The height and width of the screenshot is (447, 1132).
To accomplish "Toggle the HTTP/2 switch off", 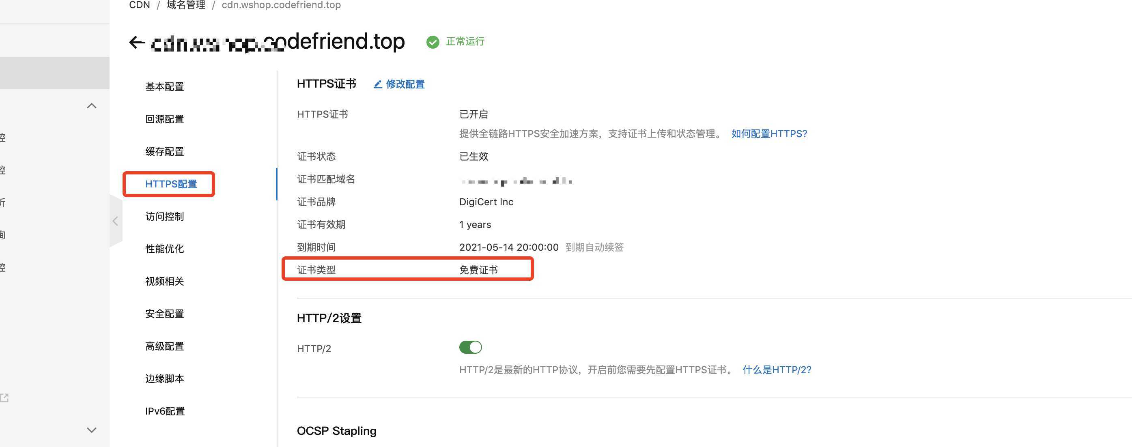I will tap(470, 347).
